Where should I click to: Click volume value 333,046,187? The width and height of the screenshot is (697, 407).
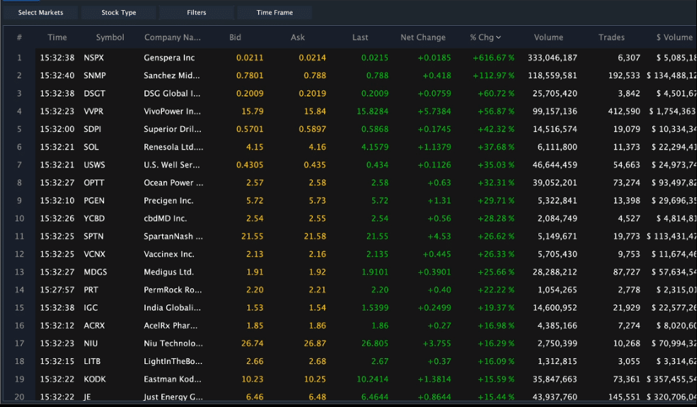pos(553,58)
